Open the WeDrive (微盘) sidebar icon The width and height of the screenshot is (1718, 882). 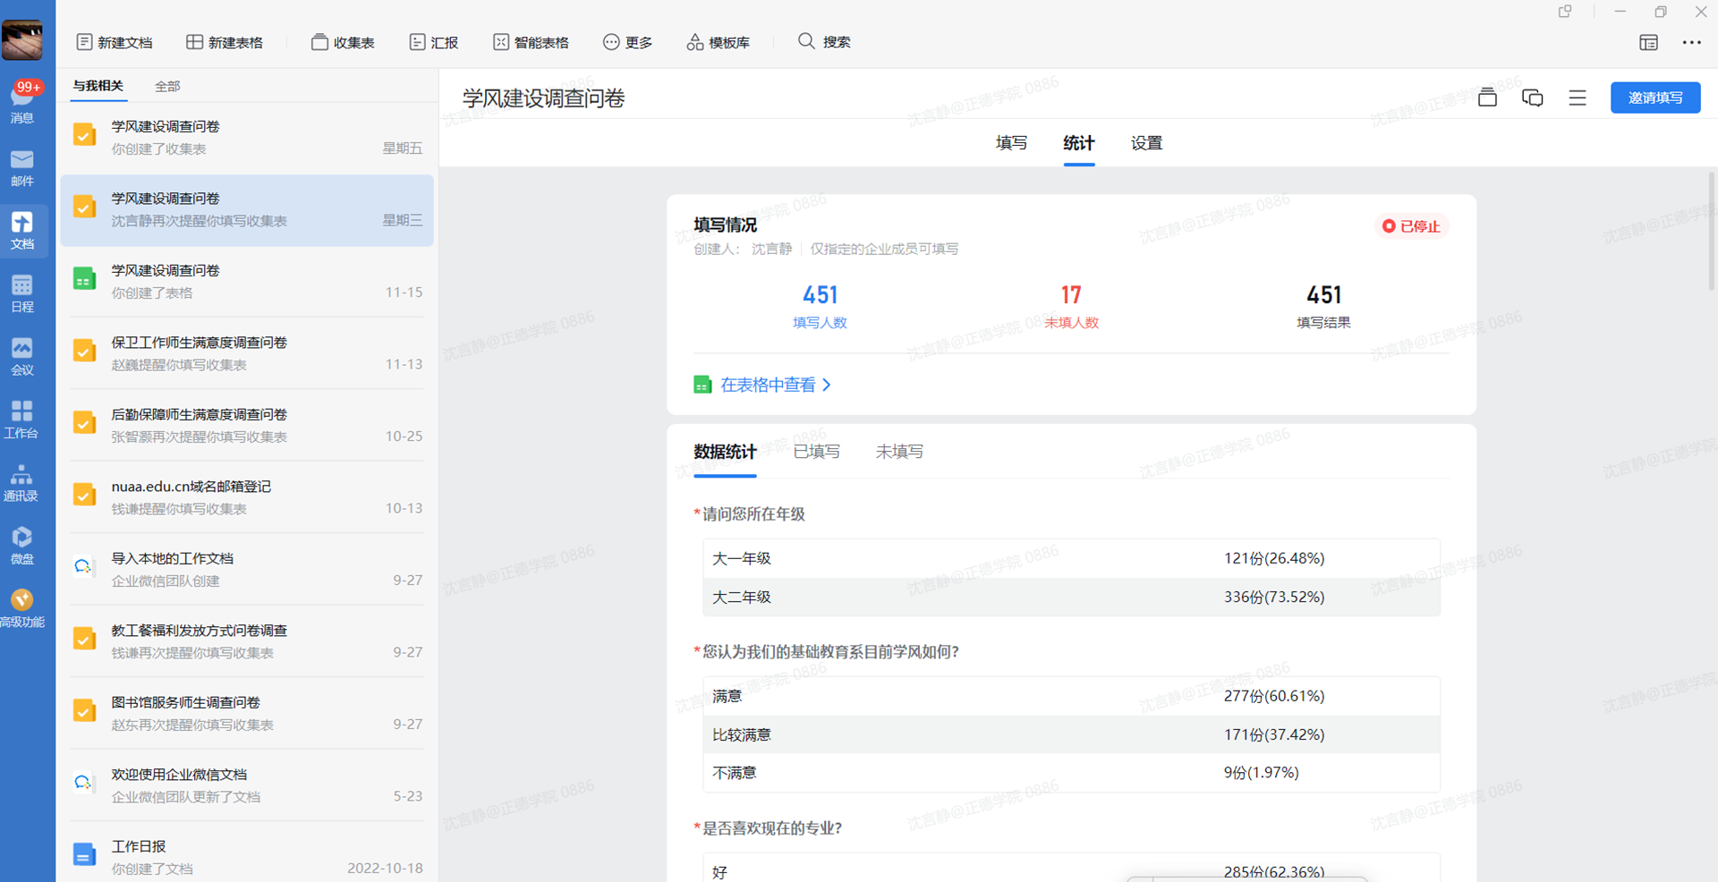pyautogui.click(x=22, y=545)
